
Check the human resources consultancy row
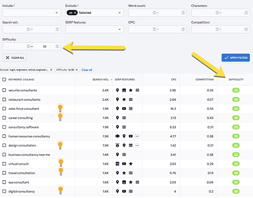tap(4, 136)
